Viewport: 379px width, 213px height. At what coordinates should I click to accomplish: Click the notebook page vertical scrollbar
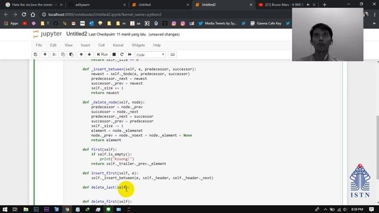coord(378,147)
